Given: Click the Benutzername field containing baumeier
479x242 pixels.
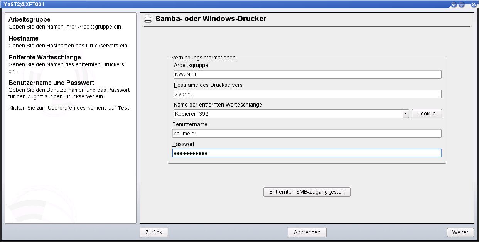Looking at the screenshot, I should tap(307, 134).
